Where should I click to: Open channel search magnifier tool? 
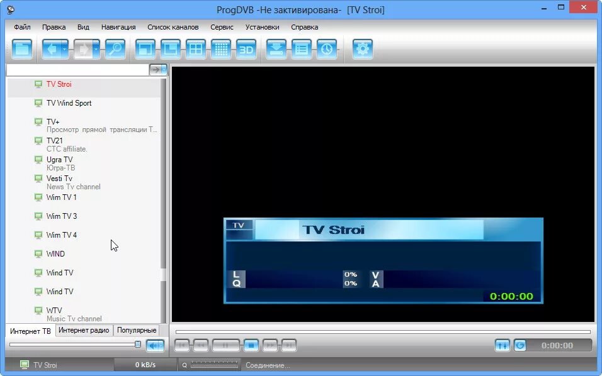[115, 49]
